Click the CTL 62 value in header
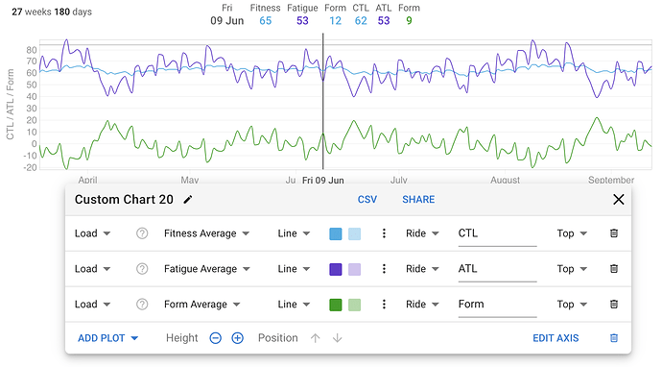This screenshot has width=662, height=367. pyautogui.click(x=361, y=21)
